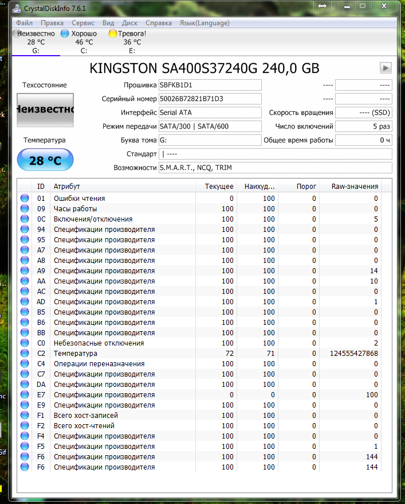Click status icon of row BB
This screenshot has width=405, height=504.
click(25, 332)
